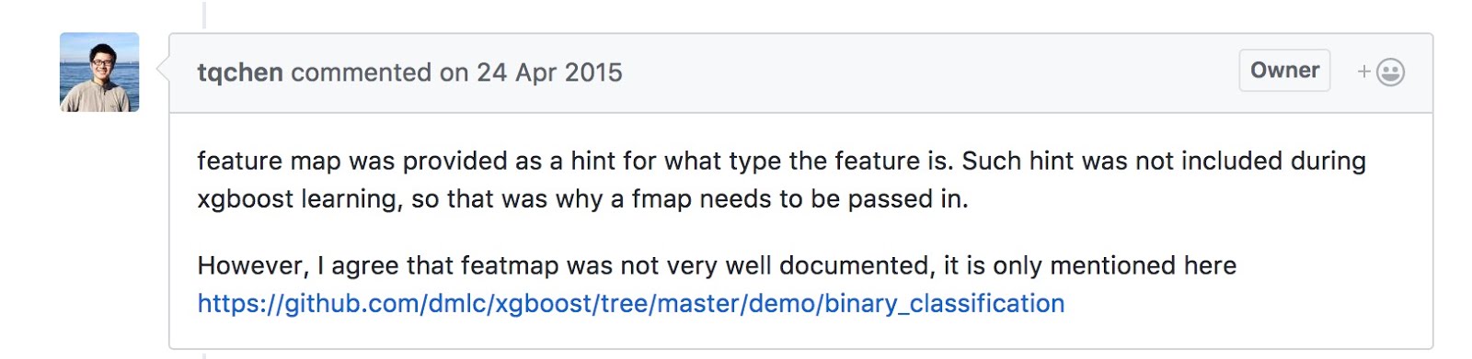Click the line starting with 'xgboost learning'
Viewport: 1472px width, 359px height.
[582, 199]
